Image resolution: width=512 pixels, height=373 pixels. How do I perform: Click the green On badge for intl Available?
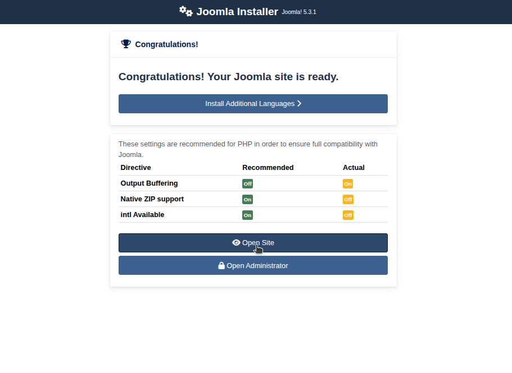[x=247, y=215]
